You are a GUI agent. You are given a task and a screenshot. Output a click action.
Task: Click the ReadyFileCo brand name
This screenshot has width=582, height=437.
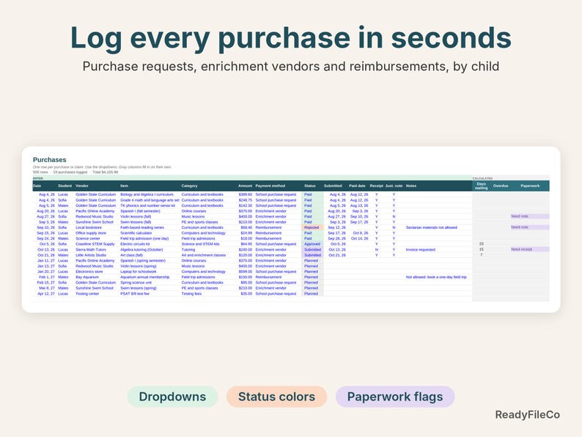pos(528,415)
